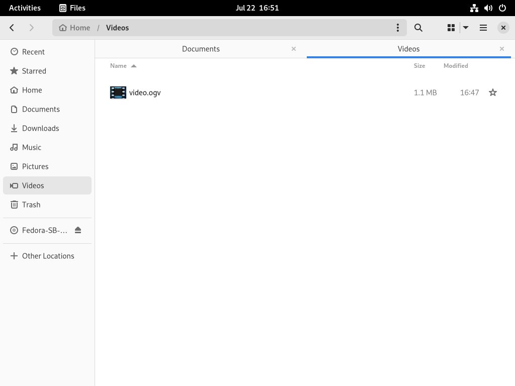This screenshot has width=515, height=386.
Task: Open Trash in the sidebar
Action: [x=47, y=205]
